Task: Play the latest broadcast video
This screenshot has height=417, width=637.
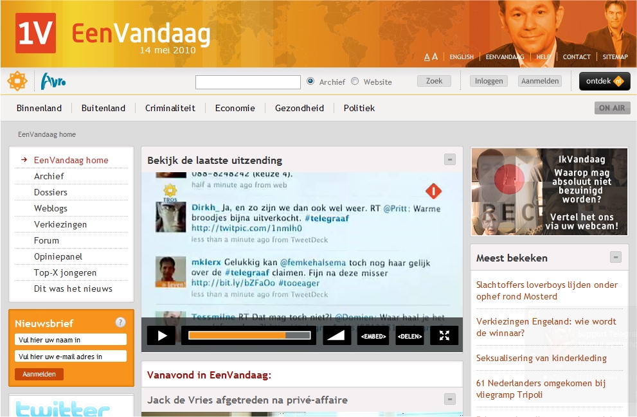Action: tap(161, 336)
